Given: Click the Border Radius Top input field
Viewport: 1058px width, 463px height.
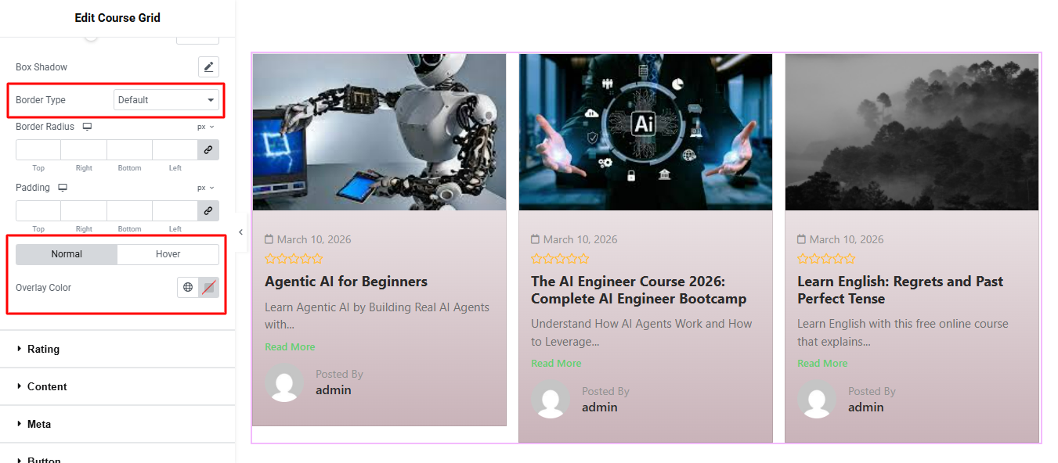Looking at the screenshot, I should coord(38,150).
